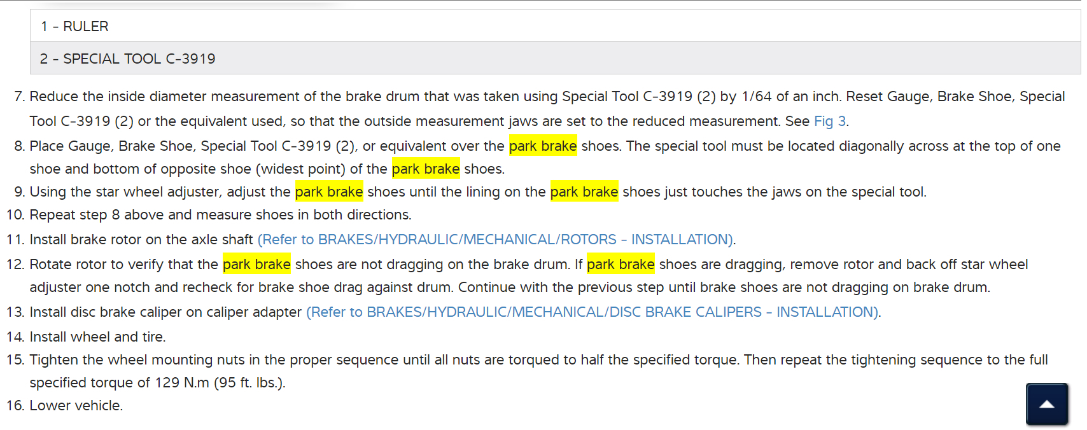This screenshot has height=430, width=1087.
Task: Click the "Install wheel and tire." step
Action: click(97, 336)
